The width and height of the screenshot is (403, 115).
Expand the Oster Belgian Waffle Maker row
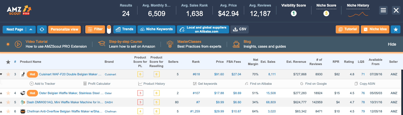pyautogui.click(x=1, y=93)
